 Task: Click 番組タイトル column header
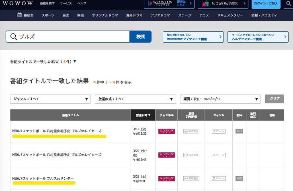[x=70, y=115]
